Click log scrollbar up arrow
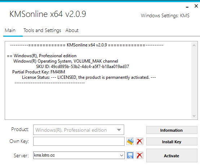Viewport: 200px width, 167px height. (194, 45)
